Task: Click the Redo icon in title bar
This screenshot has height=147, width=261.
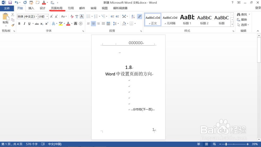Action: (x=25, y=3)
